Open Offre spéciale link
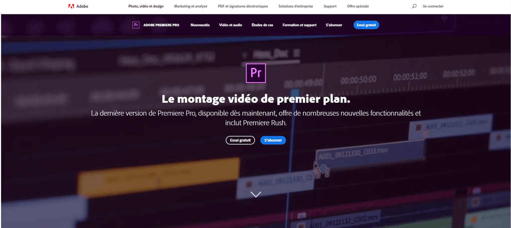The image size is (511, 228). [x=358, y=6]
